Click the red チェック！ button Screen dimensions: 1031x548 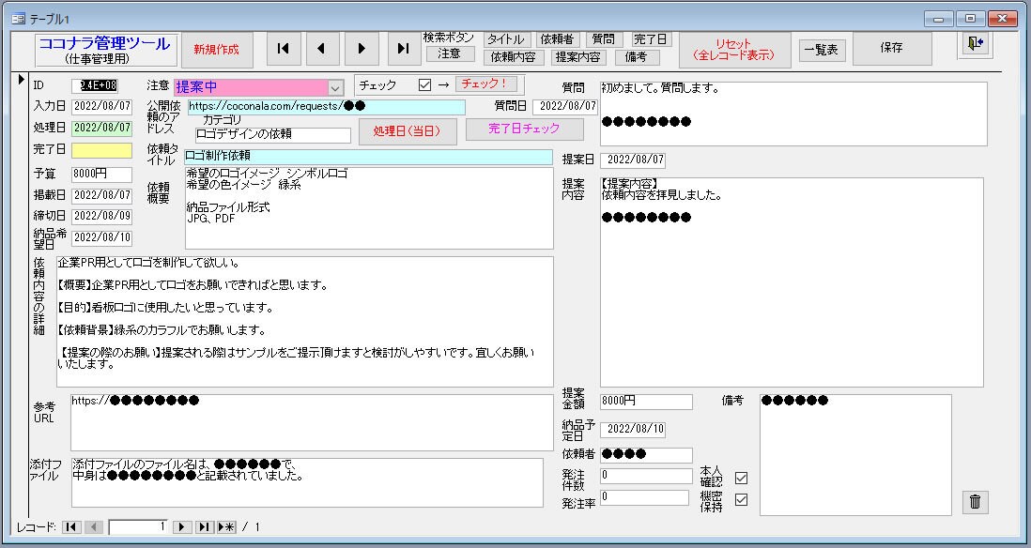[x=485, y=84]
